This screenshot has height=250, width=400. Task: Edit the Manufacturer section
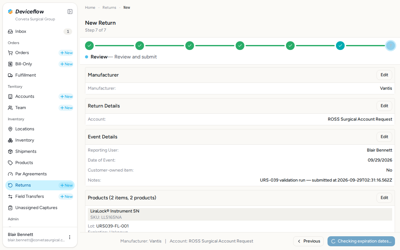tap(384, 75)
